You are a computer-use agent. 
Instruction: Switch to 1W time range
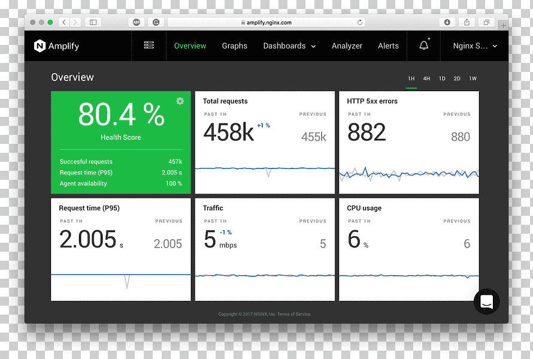point(473,79)
